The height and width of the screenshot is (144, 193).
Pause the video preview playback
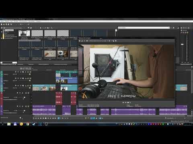[125, 102]
